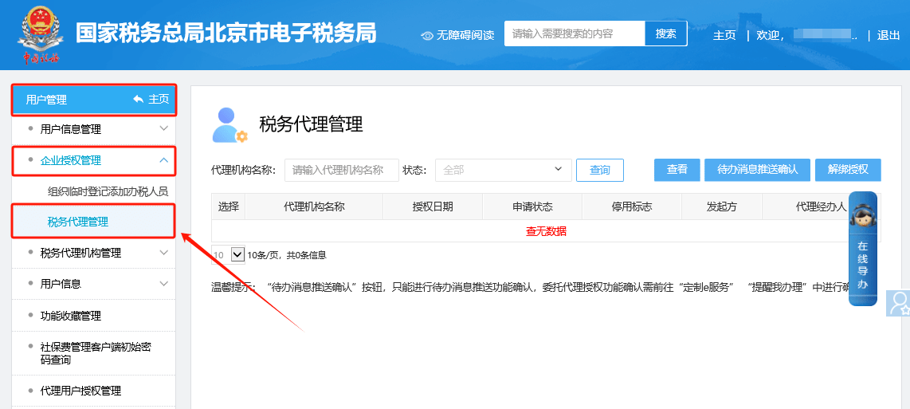Open the 状态 status dropdown
The width and height of the screenshot is (910, 409).
[x=503, y=170]
